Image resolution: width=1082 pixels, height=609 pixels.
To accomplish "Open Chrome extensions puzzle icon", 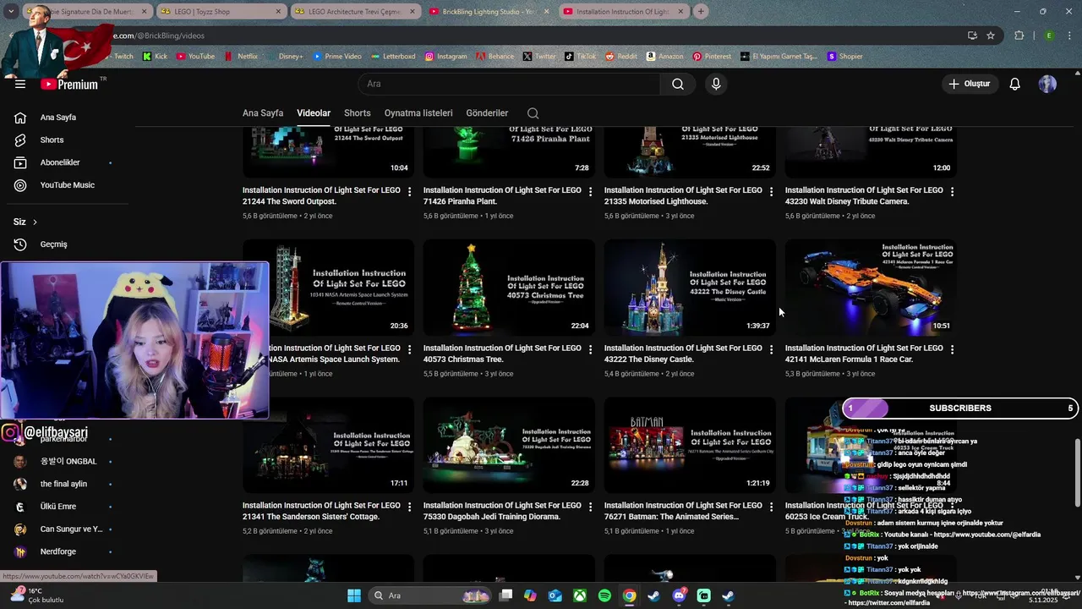I will tap(1019, 36).
